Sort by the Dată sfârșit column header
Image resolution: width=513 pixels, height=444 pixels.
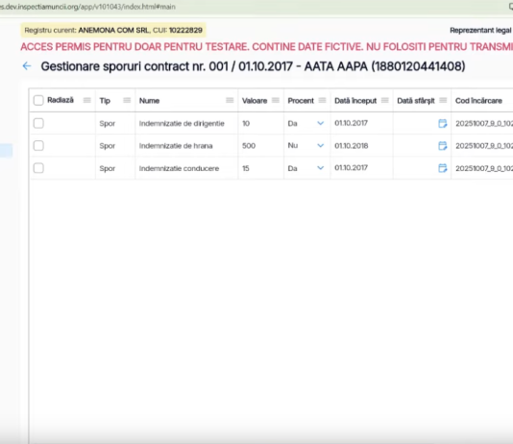click(x=416, y=101)
